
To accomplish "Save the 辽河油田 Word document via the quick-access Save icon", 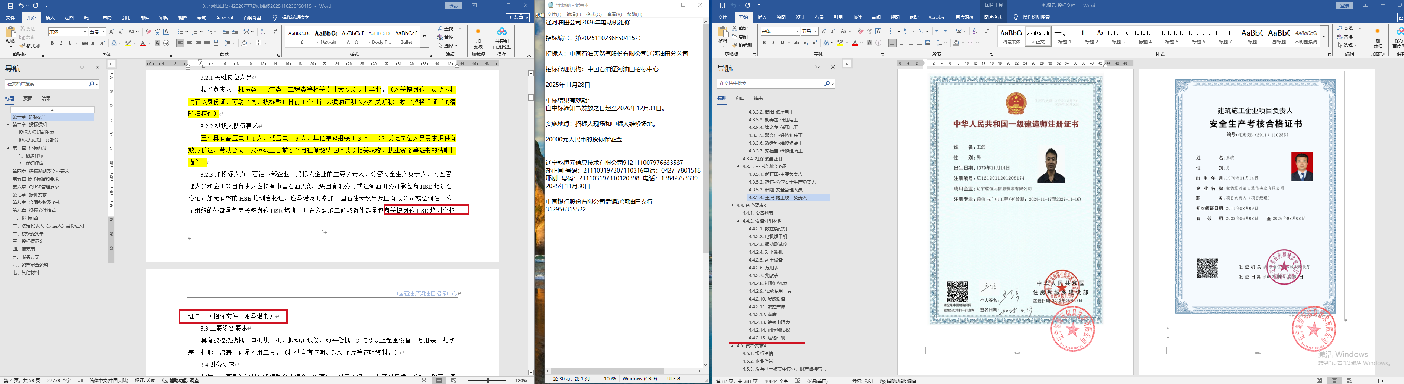I will point(10,6).
